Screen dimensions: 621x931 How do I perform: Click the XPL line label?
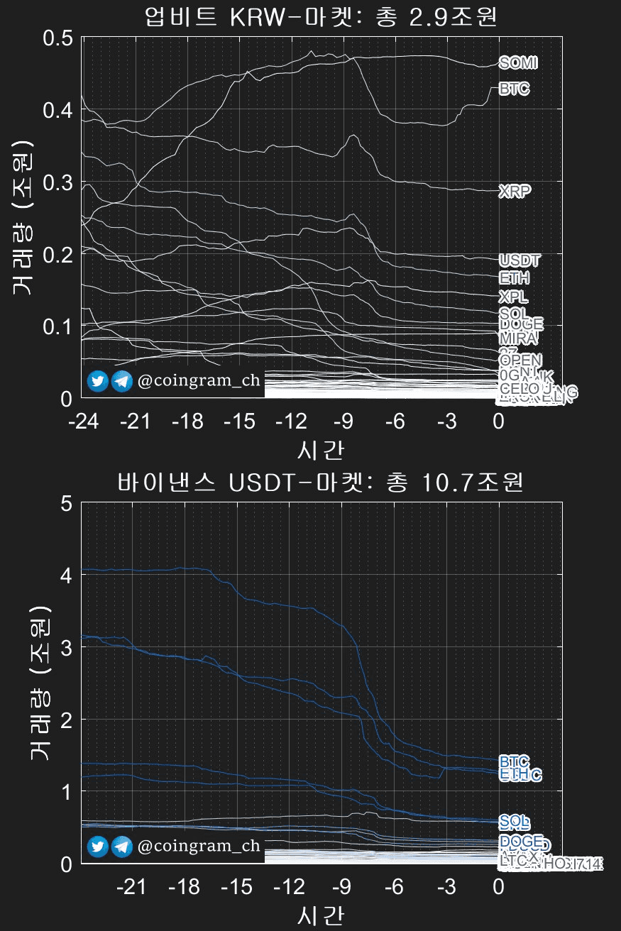tap(513, 297)
